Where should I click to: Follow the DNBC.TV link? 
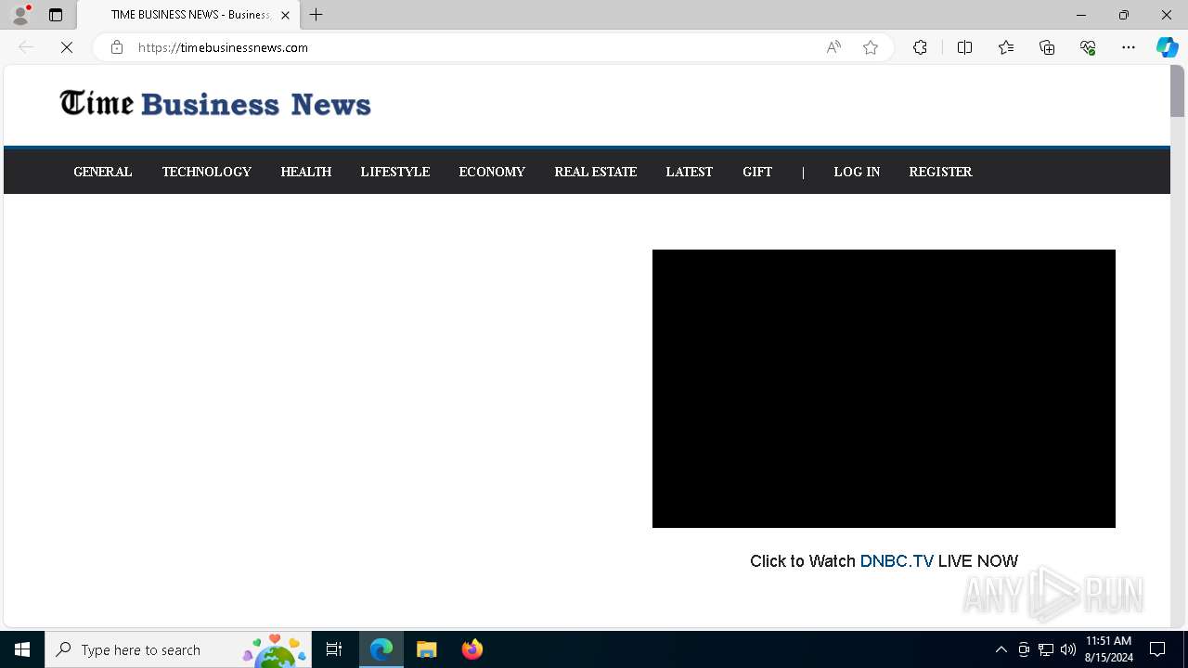[x=897, y=561]
